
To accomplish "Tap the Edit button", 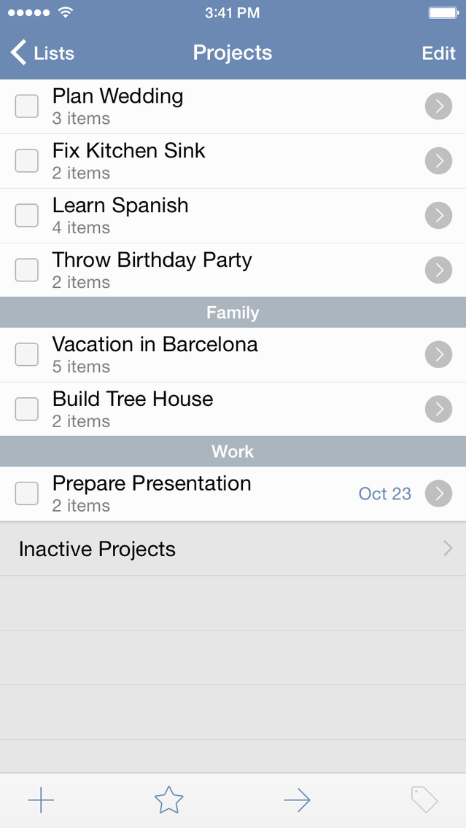I will 438,53.
